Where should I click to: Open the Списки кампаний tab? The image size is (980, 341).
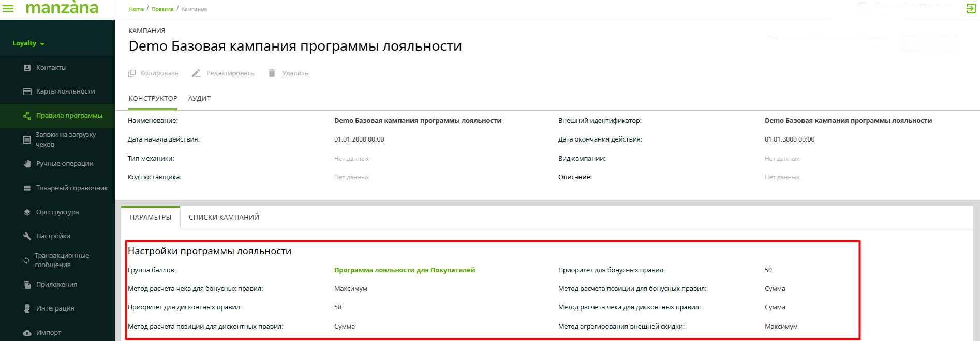(x=224, y=218)
